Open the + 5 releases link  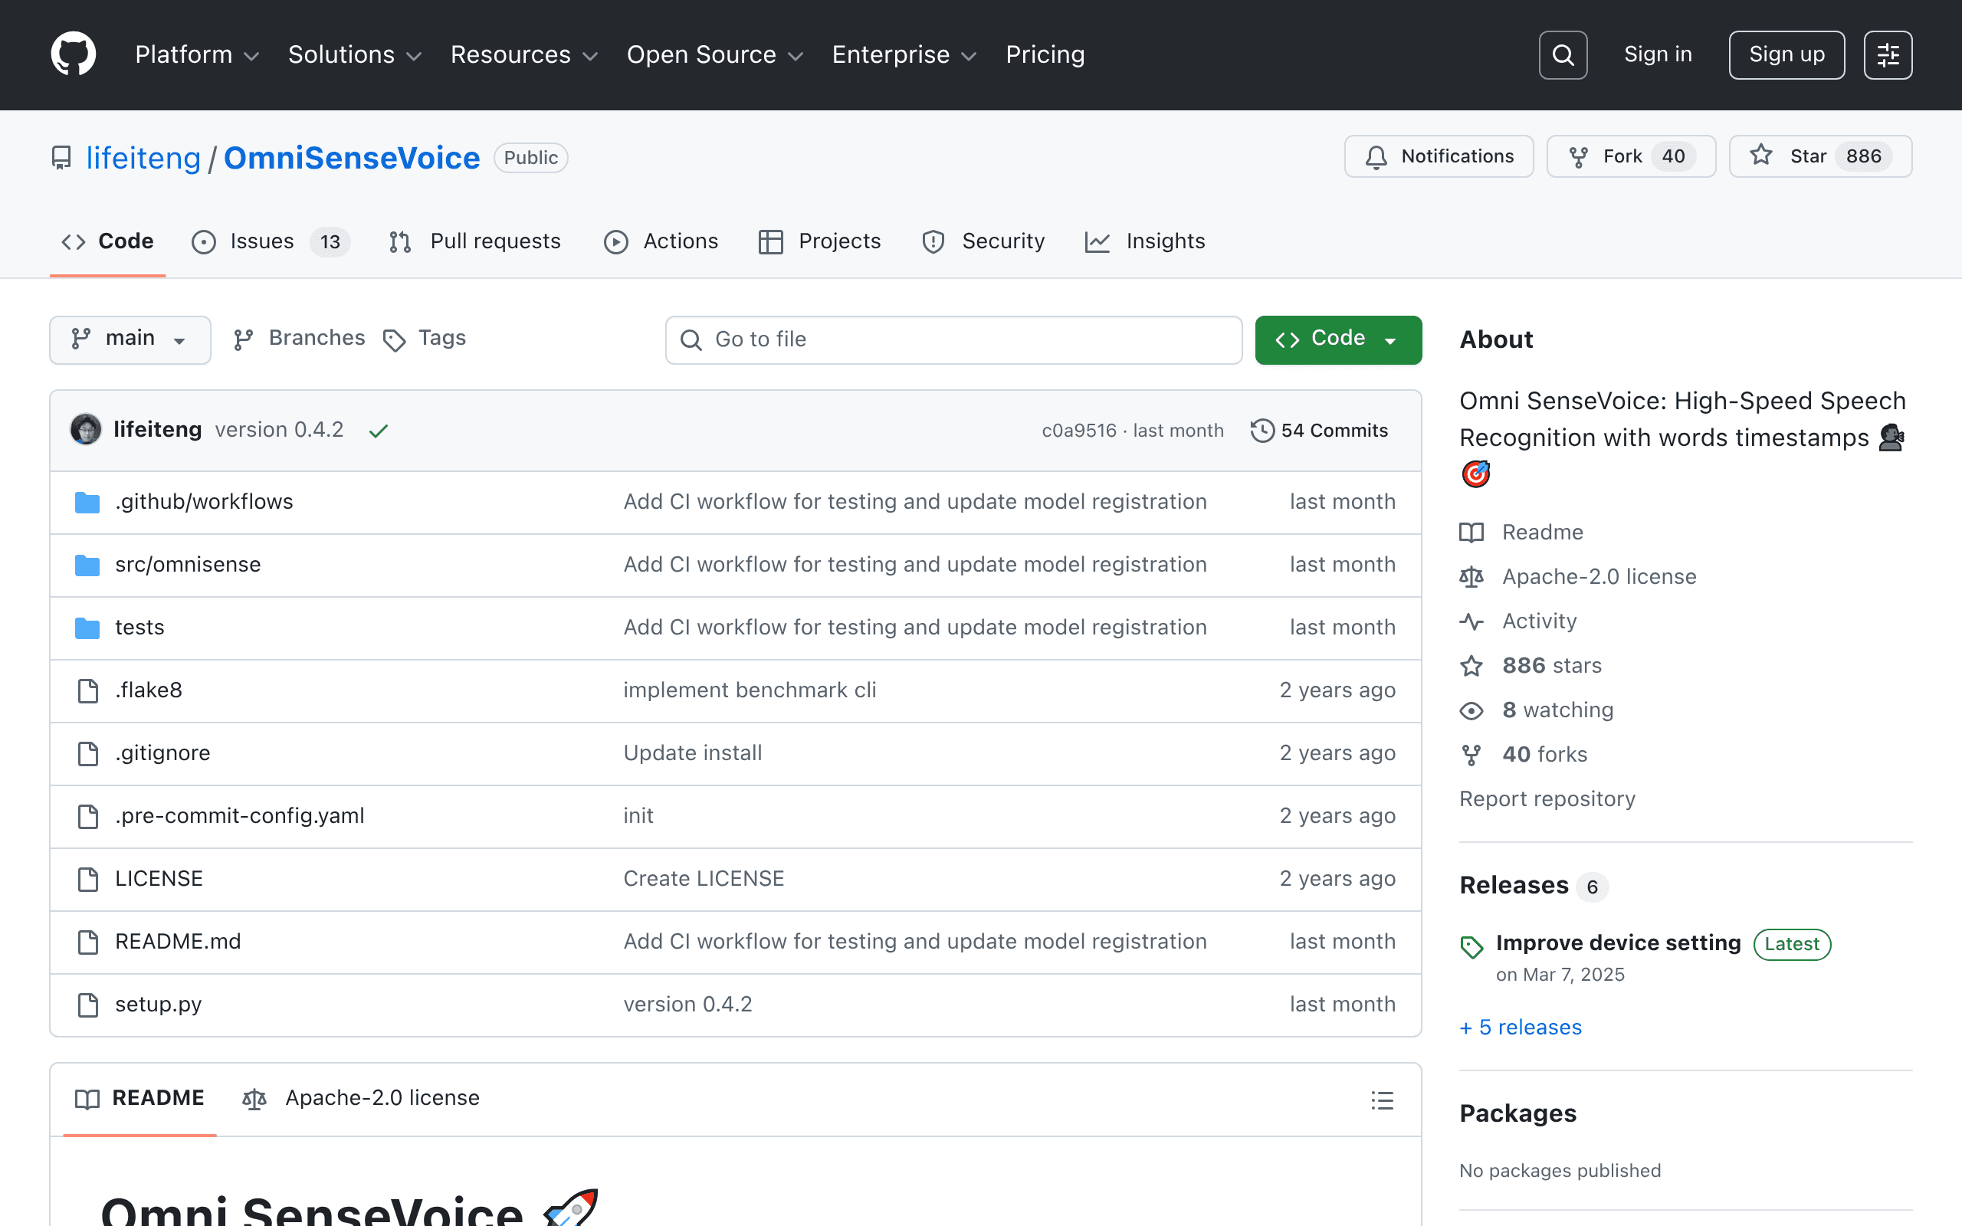click(1520, 1028)
